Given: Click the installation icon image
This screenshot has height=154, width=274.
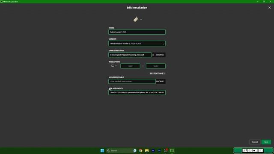Looking at the screenshot, I should (x=136, y=19).
